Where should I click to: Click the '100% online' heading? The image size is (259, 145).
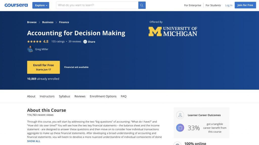point(195,143)
